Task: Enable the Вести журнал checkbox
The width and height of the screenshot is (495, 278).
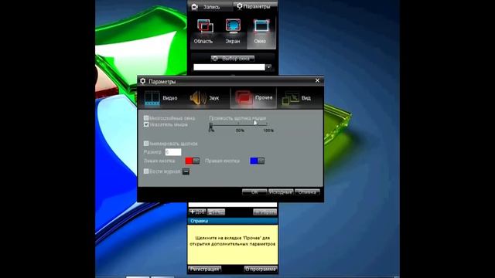Action: click(146, 171)
